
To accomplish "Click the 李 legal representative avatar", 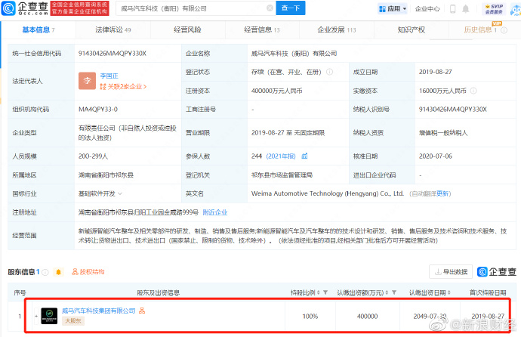I will 87,78.
